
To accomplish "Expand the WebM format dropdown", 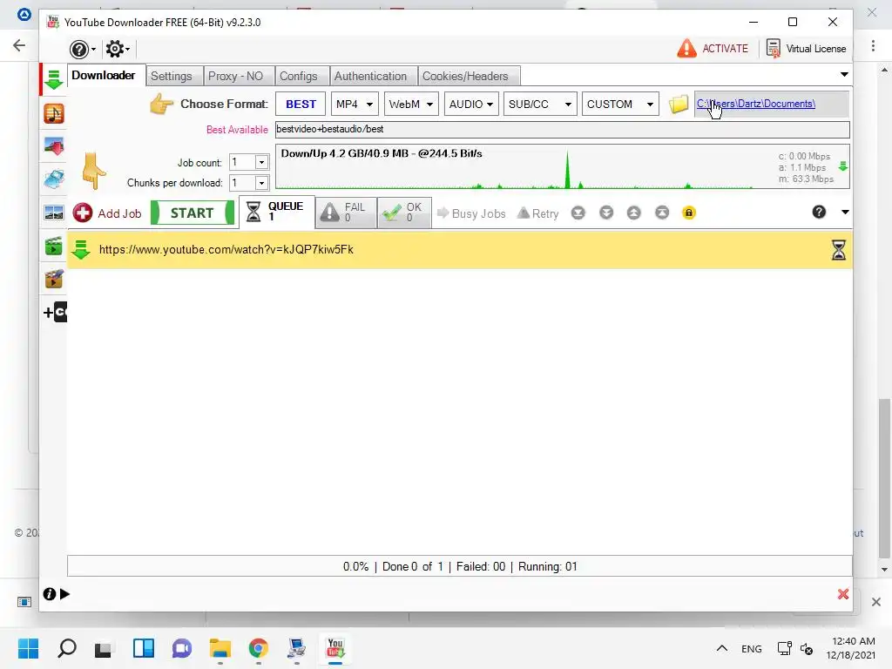I will (411, 105).
